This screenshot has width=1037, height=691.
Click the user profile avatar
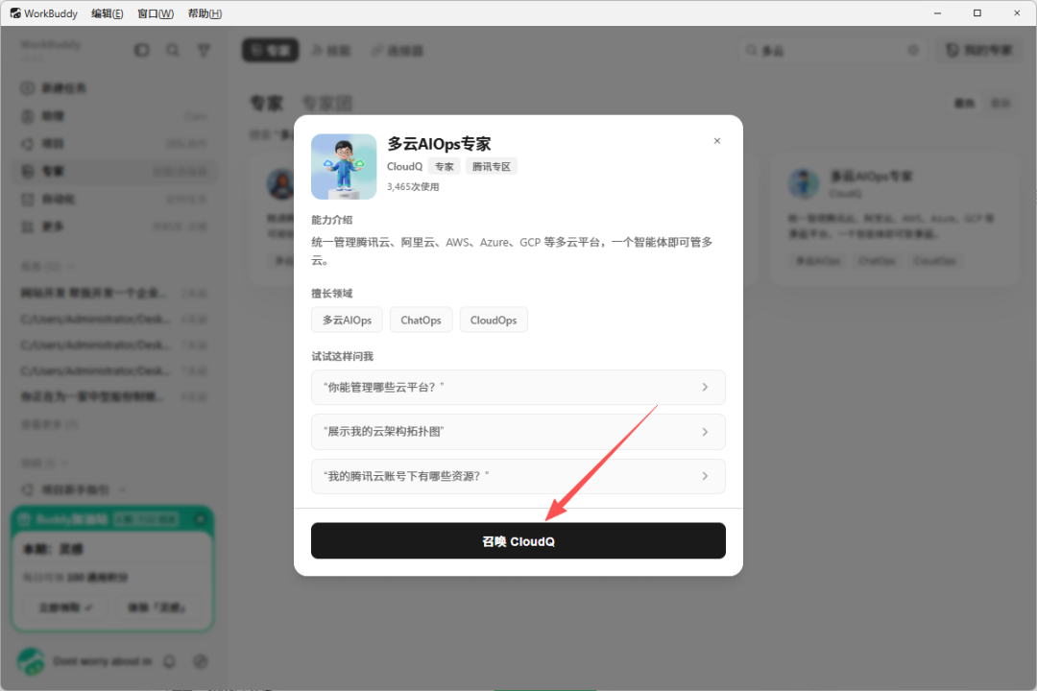[31, 661]
